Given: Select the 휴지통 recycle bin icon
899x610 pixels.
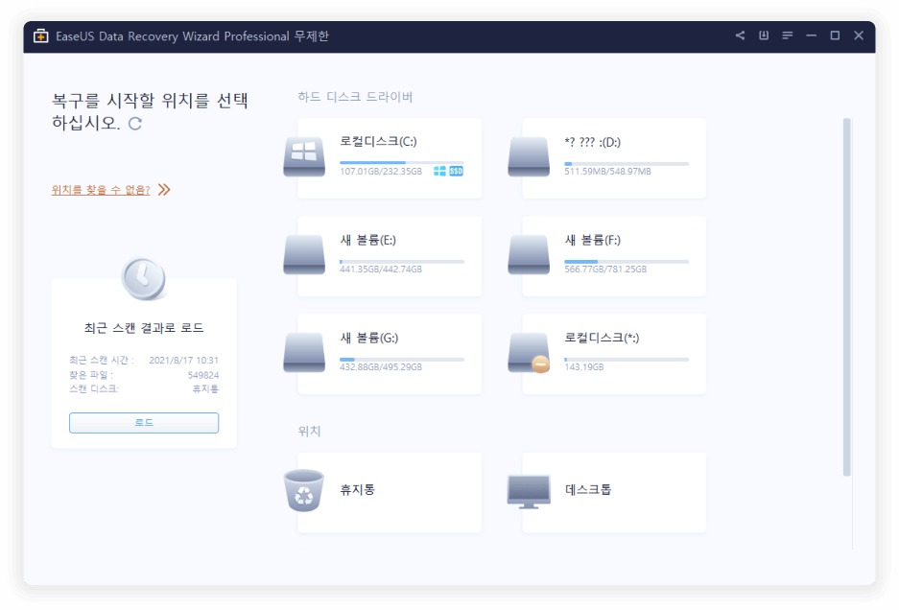Looking at the screenshot, I should [x=304, y=490].
